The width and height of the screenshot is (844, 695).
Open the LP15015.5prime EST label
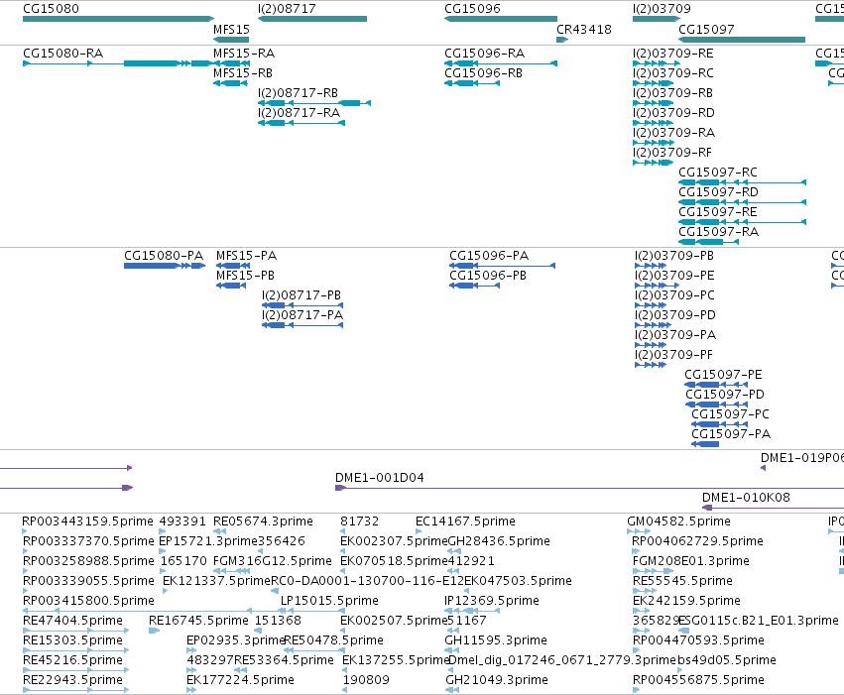[x=329, y=601]
